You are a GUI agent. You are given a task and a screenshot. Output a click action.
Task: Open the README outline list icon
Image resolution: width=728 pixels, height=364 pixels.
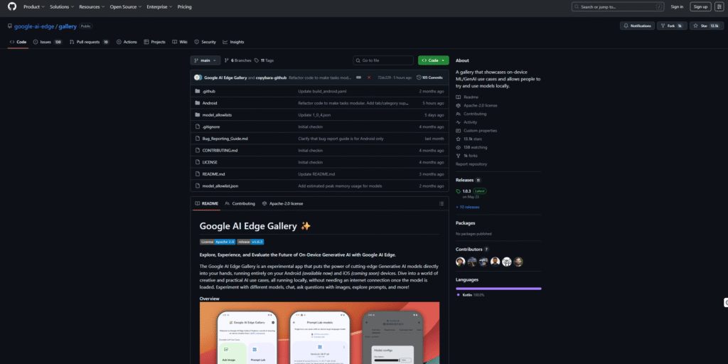coord(441,203)
